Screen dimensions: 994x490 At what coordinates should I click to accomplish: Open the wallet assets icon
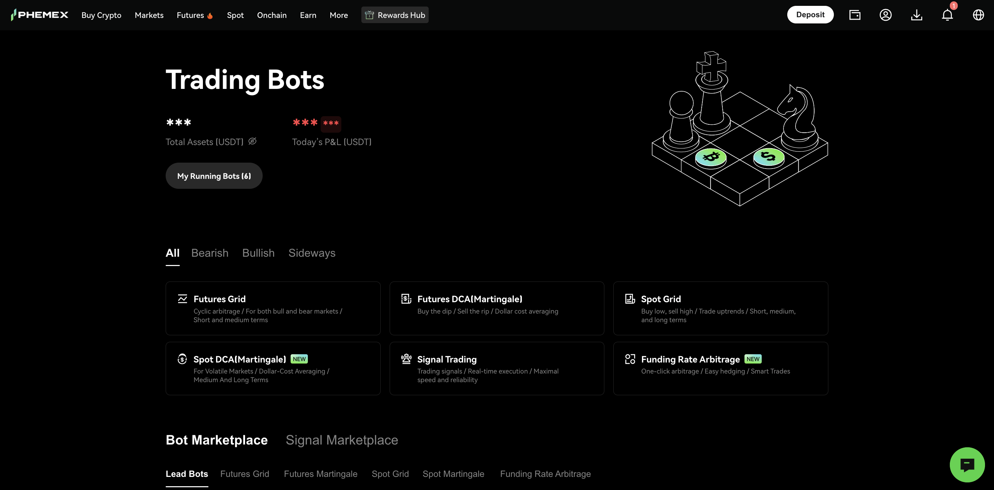click(x=855, y=14)
